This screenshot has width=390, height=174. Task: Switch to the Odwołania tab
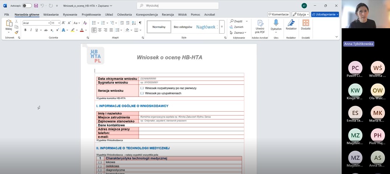[x=124, y=14]
